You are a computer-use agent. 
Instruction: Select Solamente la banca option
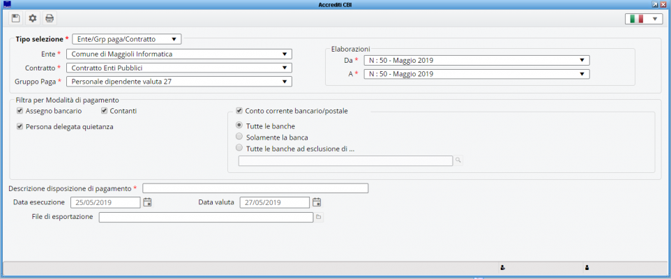pos(239,137)
